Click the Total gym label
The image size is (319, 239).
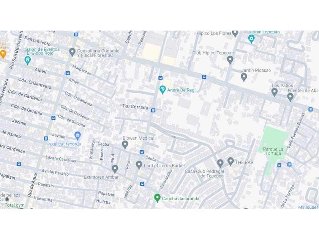point(14,205)
